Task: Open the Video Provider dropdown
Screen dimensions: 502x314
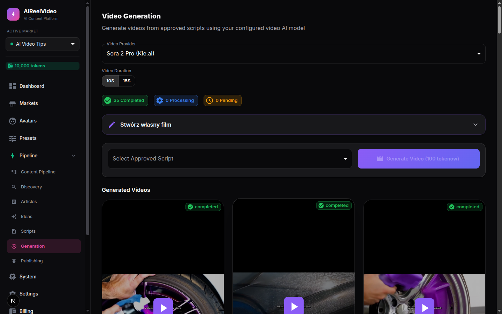Action: 293,54
